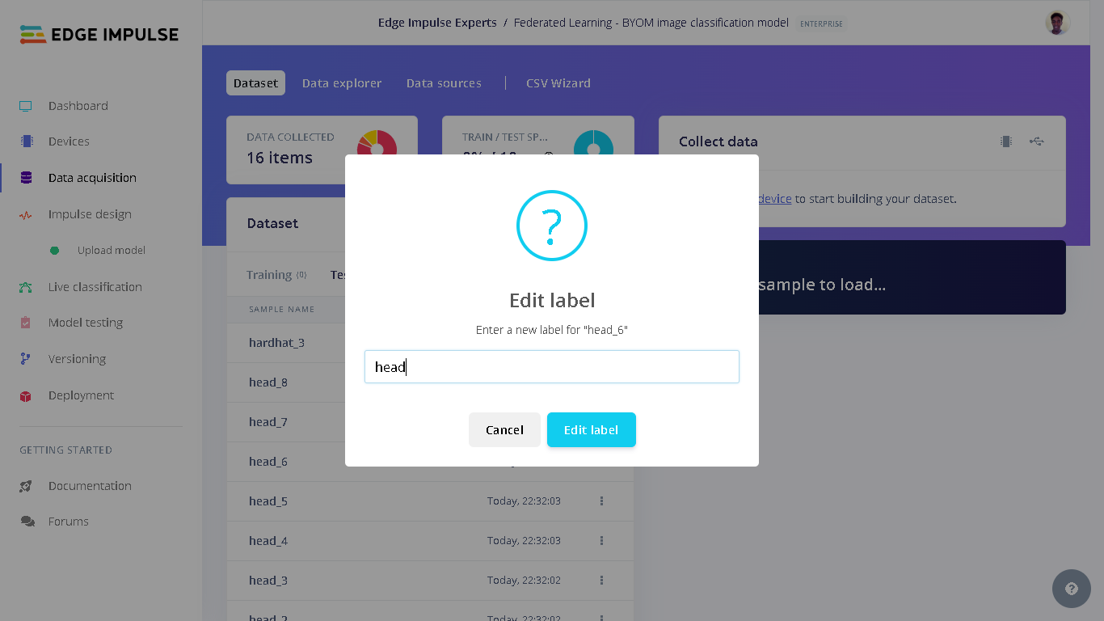The height and width of the screenshot is (621, 1104).
Task: Open Model testing clipboard icon
Action: pos(26,323)
